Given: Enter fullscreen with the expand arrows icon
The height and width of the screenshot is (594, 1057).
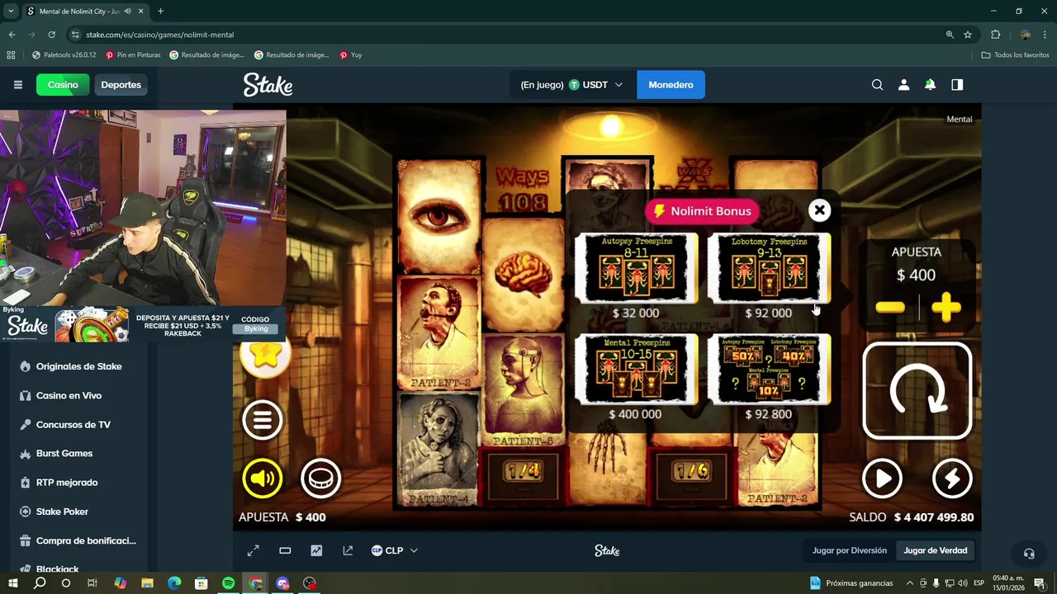Looking at the screenshot, I should [254, 550].
